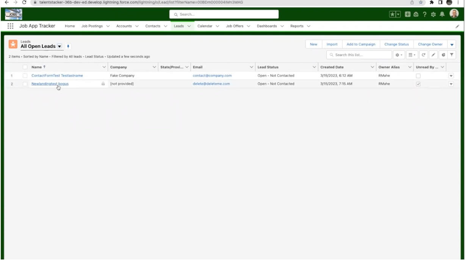The height and width of the screenshot is (261, 465).
Task: Open the delete@deleteme.com email link
Action: pos(211,83)
